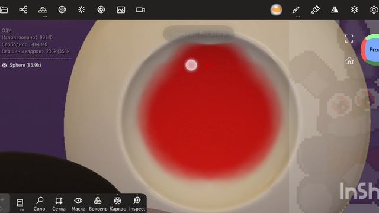Viewport: 379px width, 213px height.
Task: Toggle the Каркас wireframe display
Action: (x=117, y=204)
